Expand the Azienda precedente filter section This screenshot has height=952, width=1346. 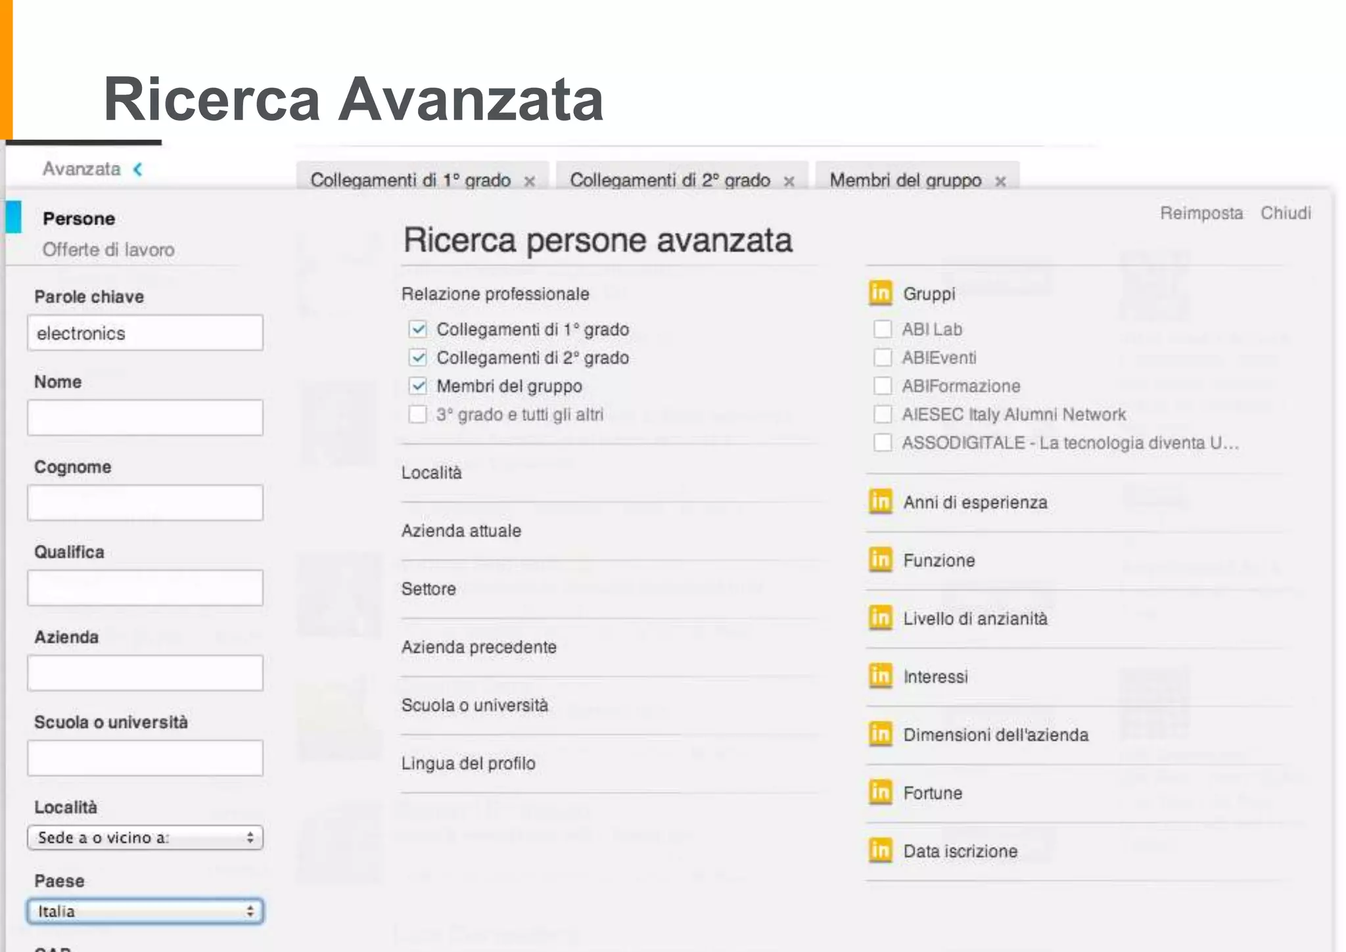coord(479,647)
